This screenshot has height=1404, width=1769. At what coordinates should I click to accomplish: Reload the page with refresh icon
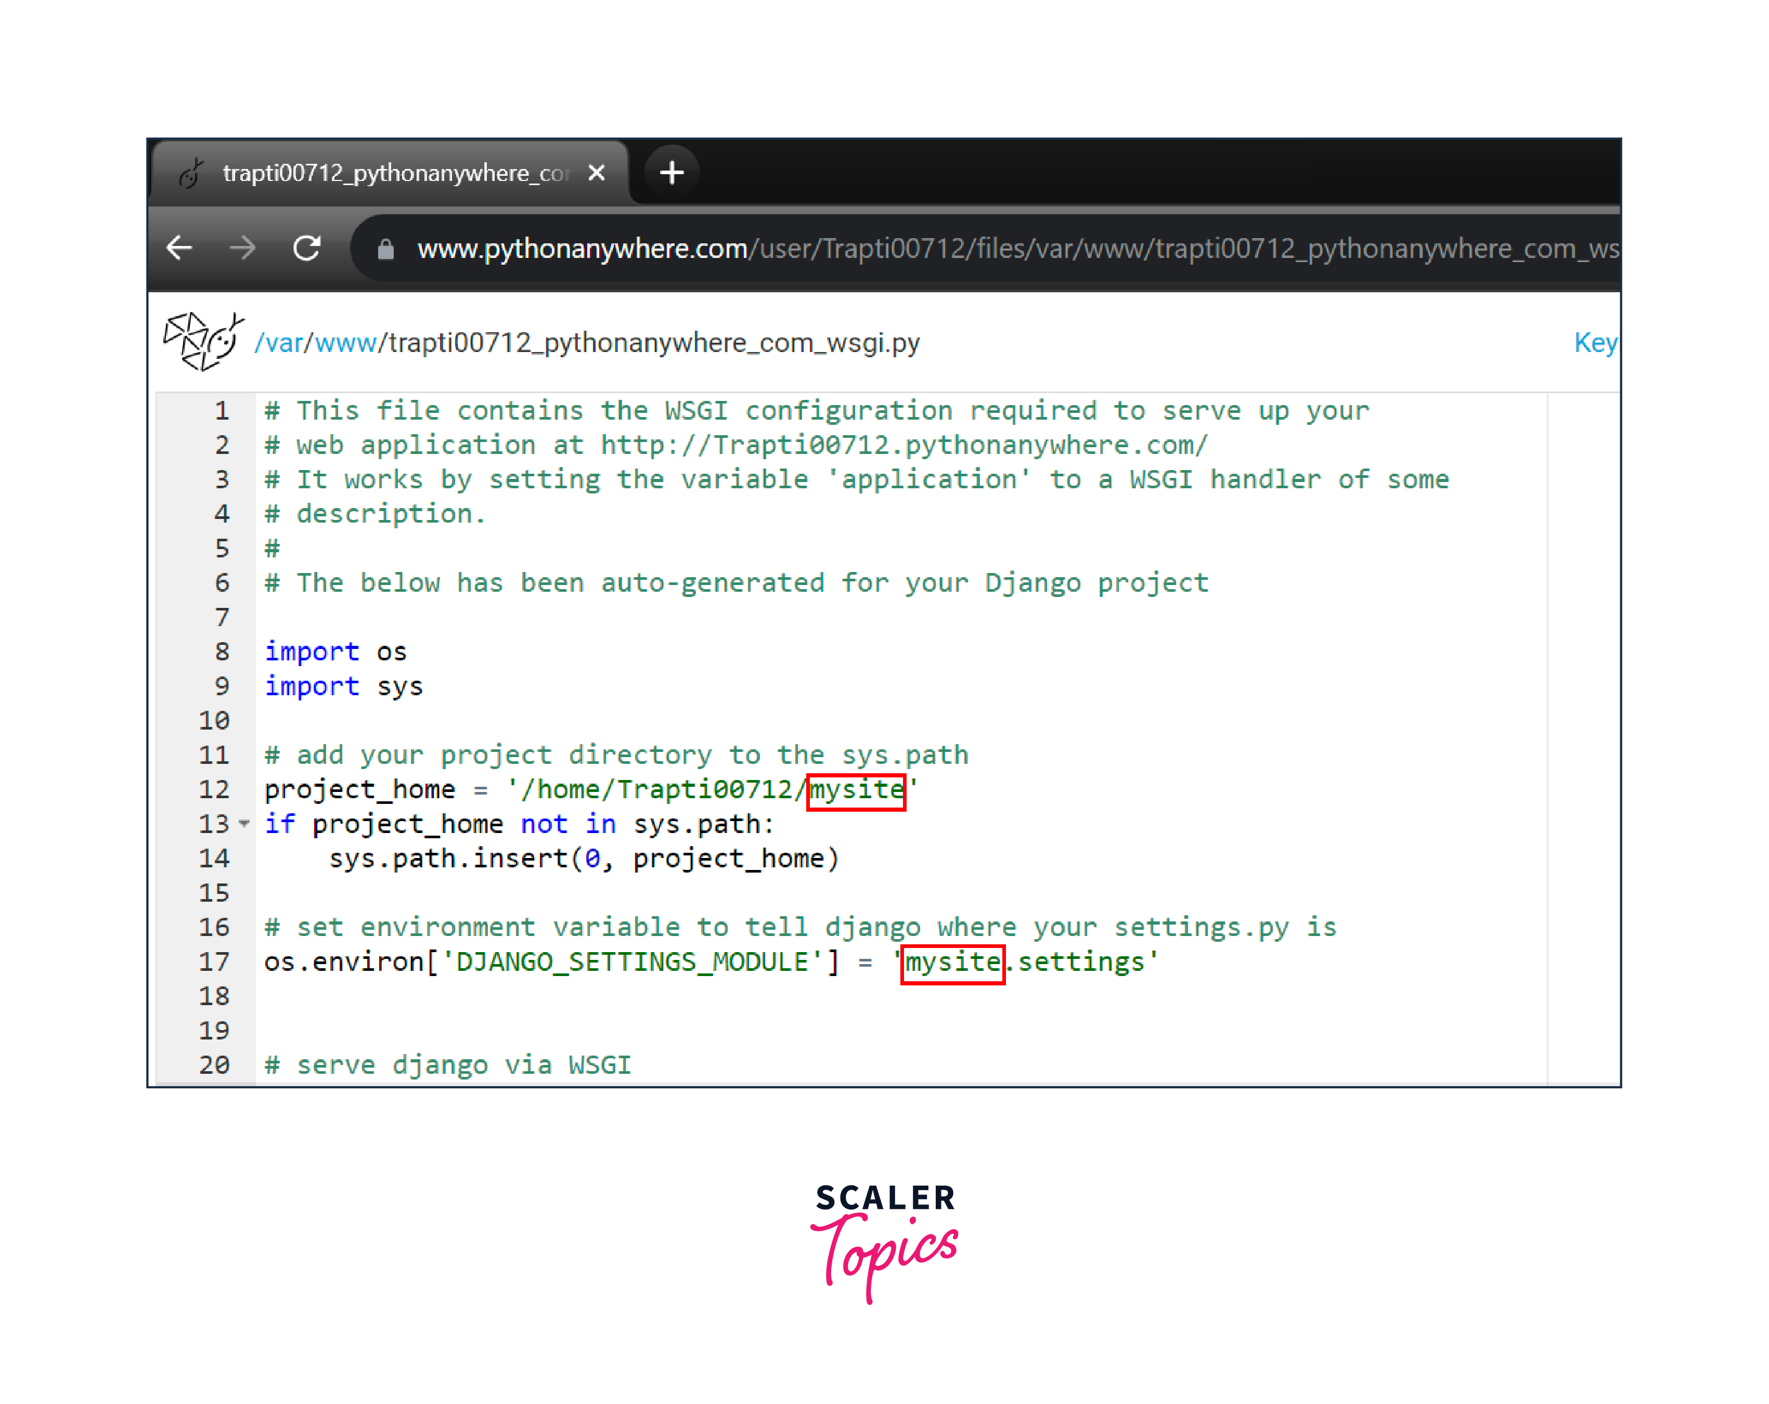click(x=307, y=248)
